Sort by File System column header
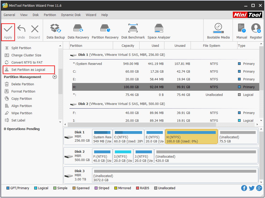The height and width of the screenshot is (198, 265). (214, 46)
